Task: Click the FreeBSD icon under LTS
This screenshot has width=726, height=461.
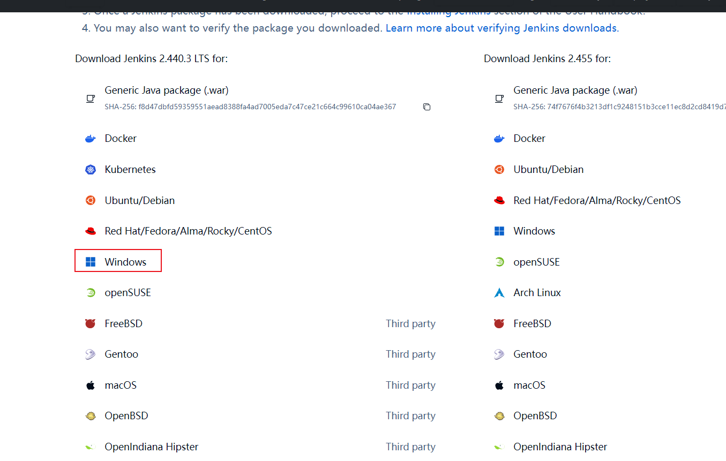Action: pyautogui.click(x=90, y=323)
